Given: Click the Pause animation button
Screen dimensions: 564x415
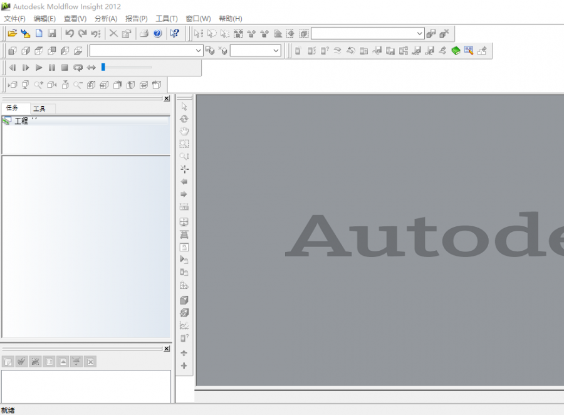Looking at the screenshot, I should (x=52, y=68).
